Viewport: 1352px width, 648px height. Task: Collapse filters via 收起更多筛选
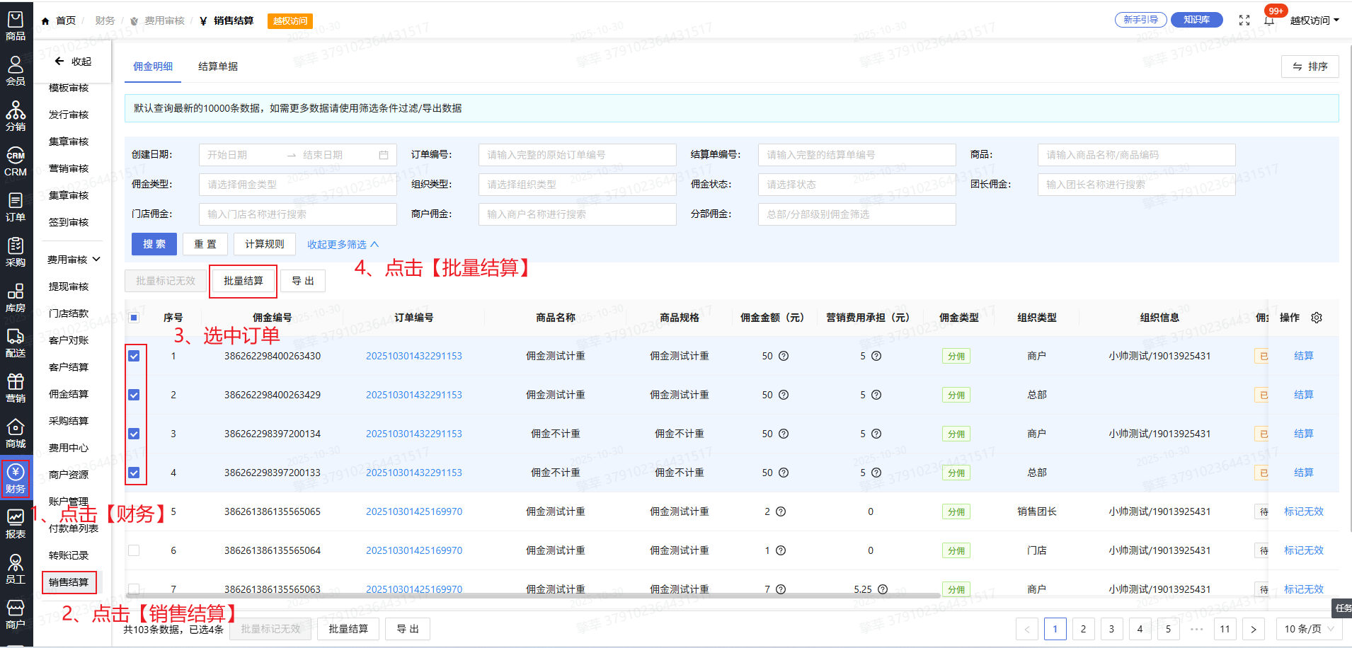click(x=343, y=245)
